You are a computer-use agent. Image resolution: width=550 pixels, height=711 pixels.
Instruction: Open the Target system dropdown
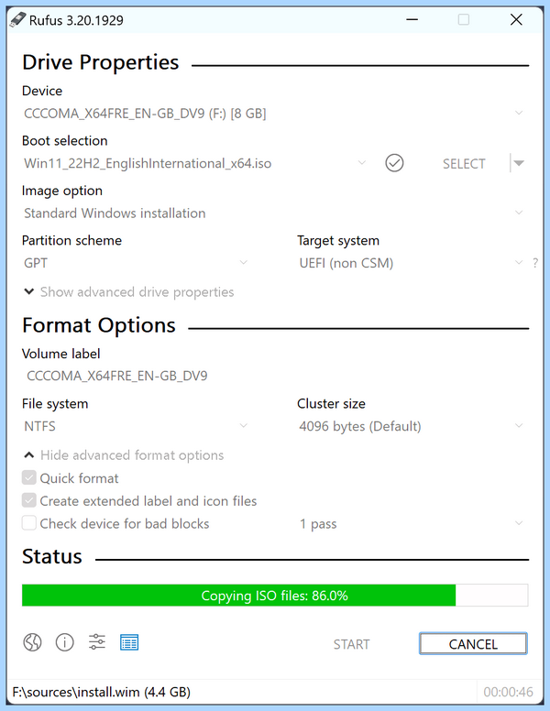coord(412,263)
